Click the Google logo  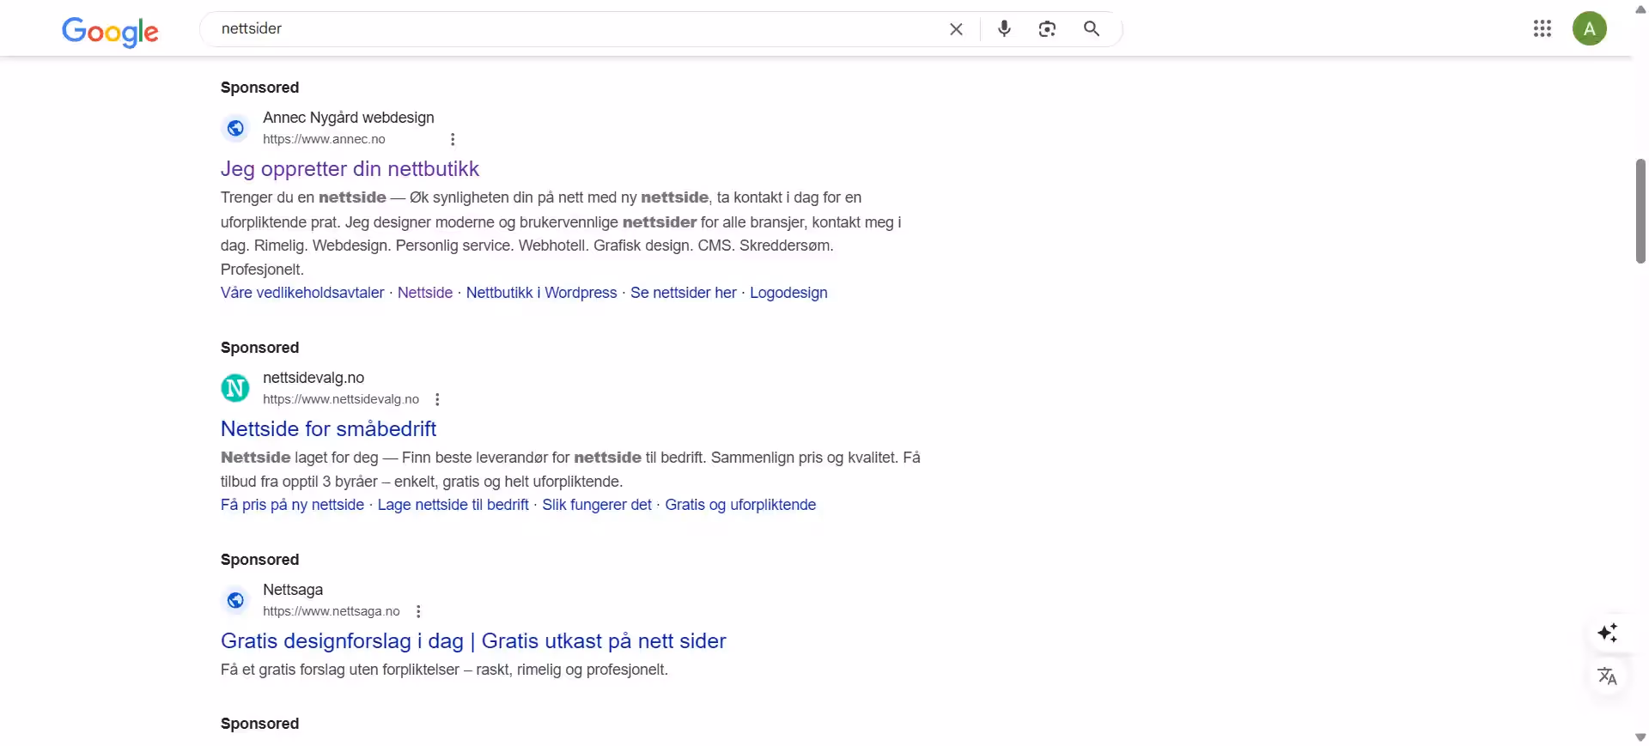(110, 32)
